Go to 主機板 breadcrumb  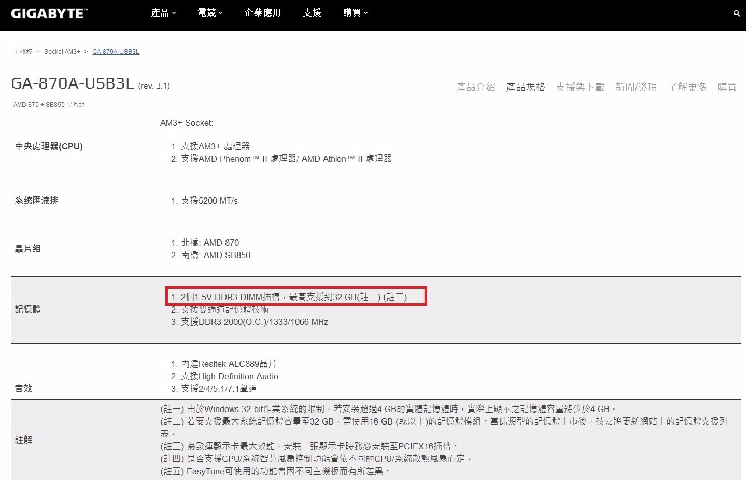[x=23, y=52]
